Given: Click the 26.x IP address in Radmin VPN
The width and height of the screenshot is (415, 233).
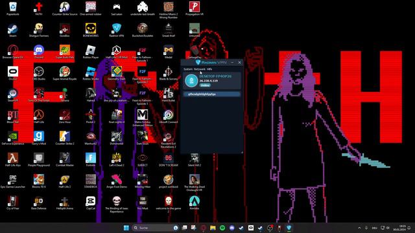Looking at the screenshot, I should click(x=209, y=81).
